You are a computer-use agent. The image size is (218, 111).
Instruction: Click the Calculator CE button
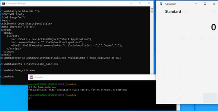180,47
